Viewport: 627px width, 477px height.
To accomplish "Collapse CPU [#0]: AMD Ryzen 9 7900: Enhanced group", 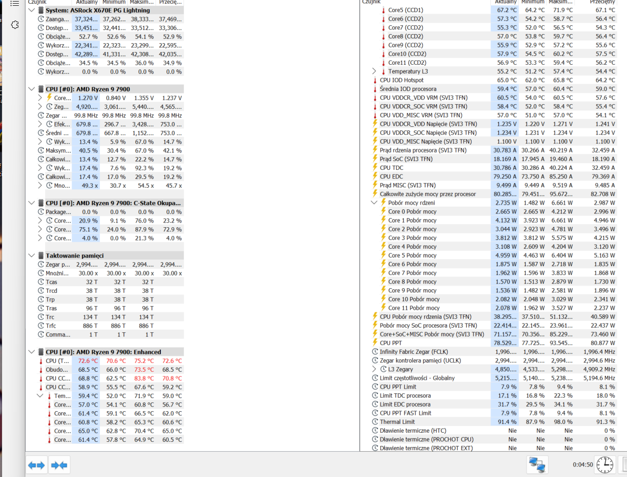I will click(x=32, y=352).
